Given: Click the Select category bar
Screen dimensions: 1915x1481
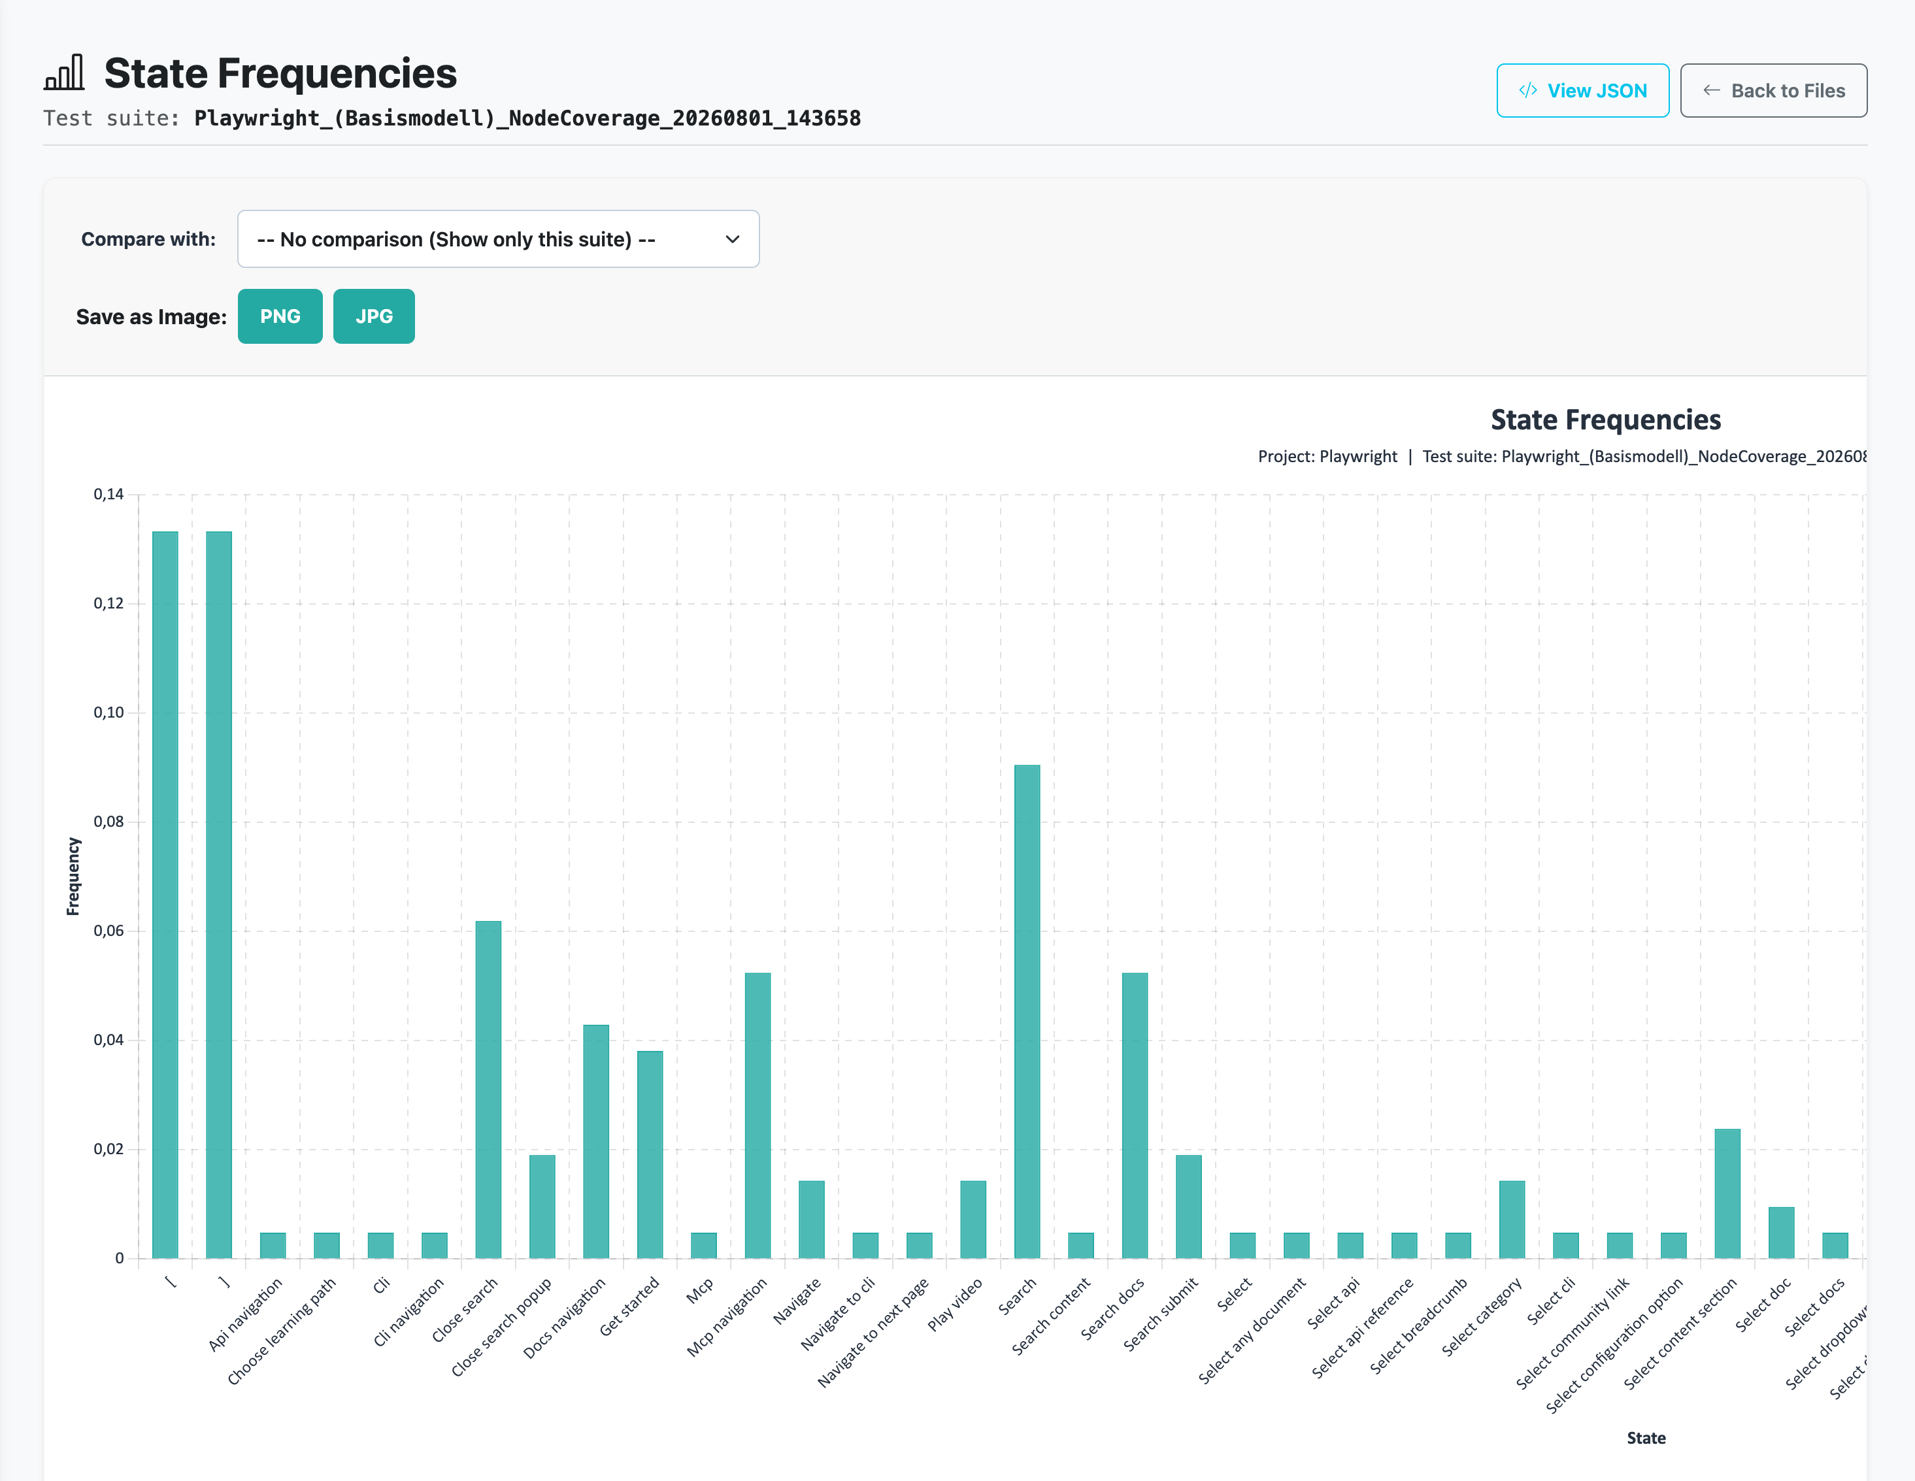Looking at the screenshot, I should click(x=1512, y=1219).
